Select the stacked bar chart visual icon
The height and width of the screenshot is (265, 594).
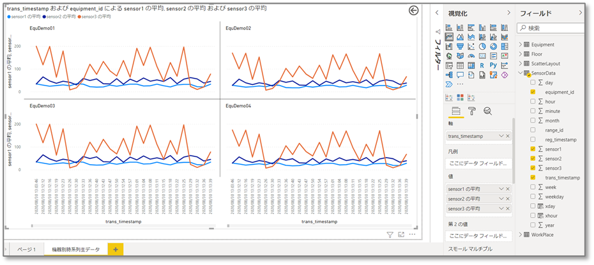[449, 27]
